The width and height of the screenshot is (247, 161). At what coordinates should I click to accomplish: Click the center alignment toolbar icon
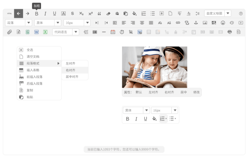tap(142, 23)
